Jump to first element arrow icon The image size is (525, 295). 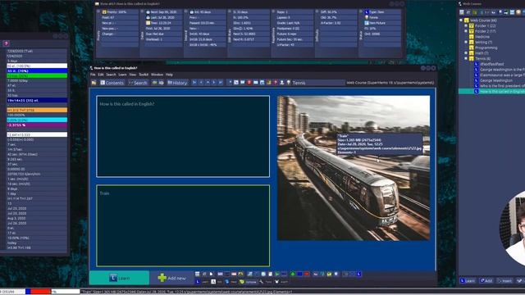point(194,83)
